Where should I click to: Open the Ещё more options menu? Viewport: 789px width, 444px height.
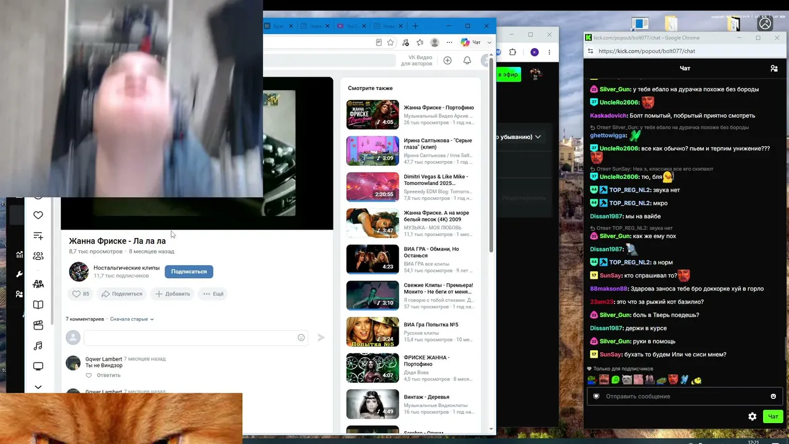click(213, 294)
